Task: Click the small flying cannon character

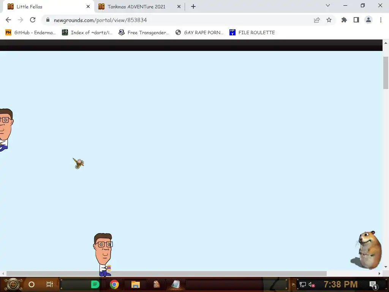Action: click(78, 163)
